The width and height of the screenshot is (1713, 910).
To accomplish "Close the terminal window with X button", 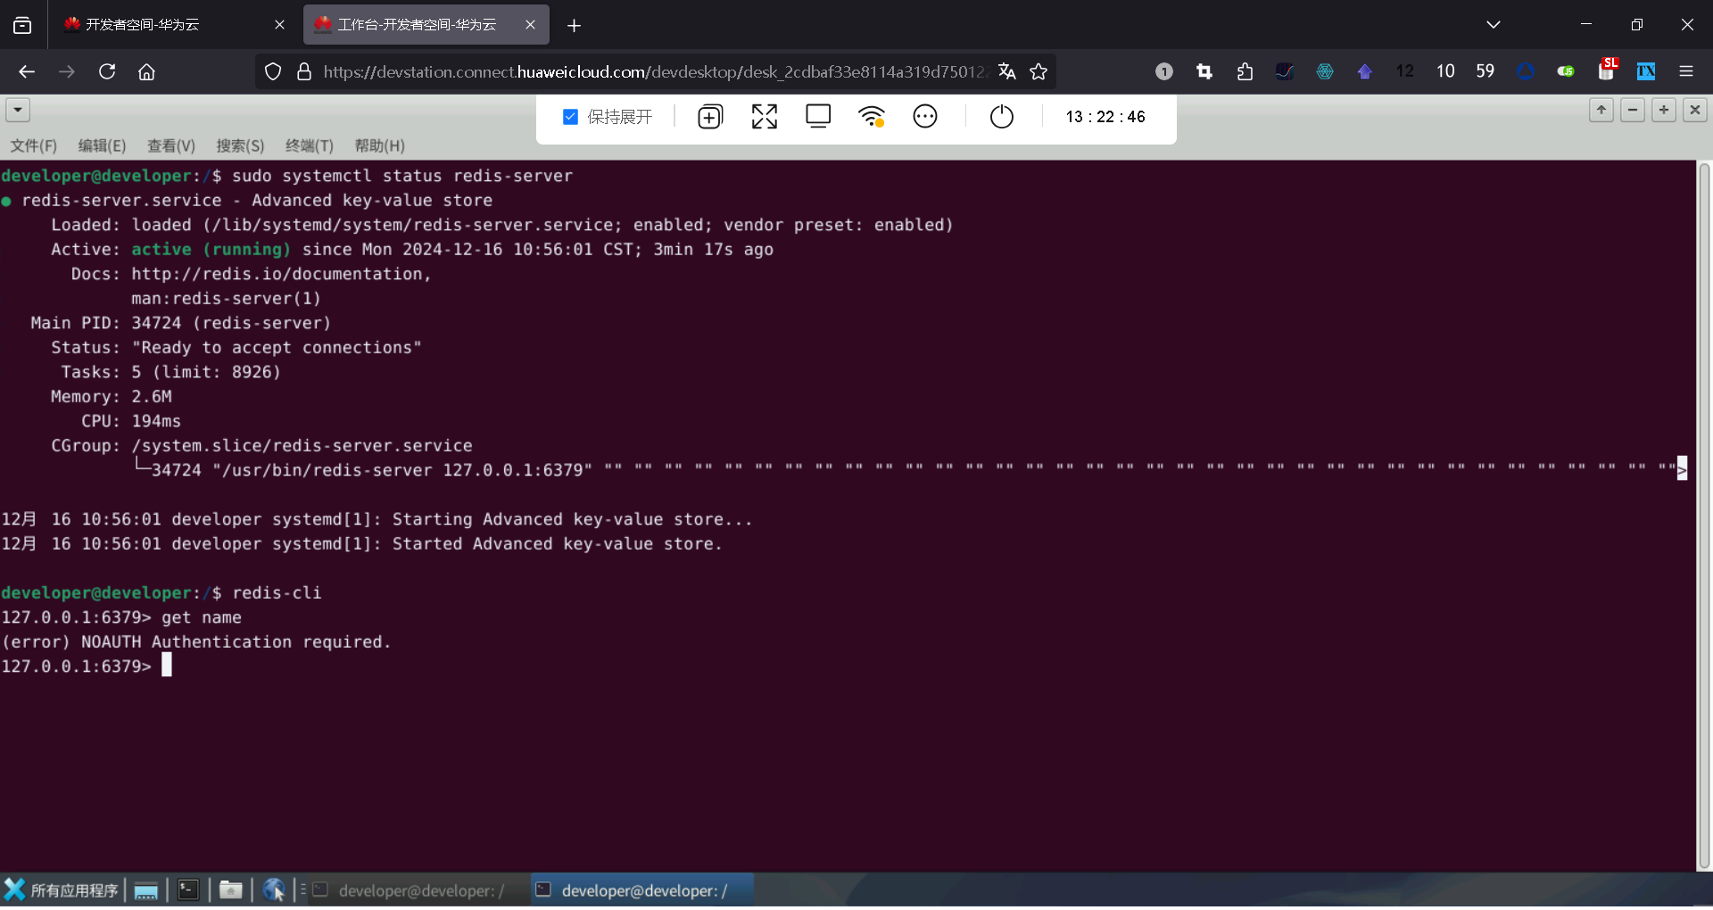I will [1695, 110].
